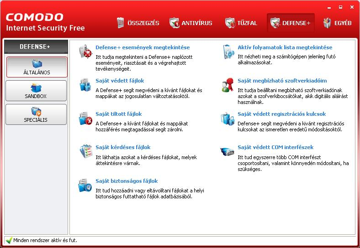This screenshot has height=248, width=360.
Task: Click the Összegzés document icon
Action: [x=120, y=23]
